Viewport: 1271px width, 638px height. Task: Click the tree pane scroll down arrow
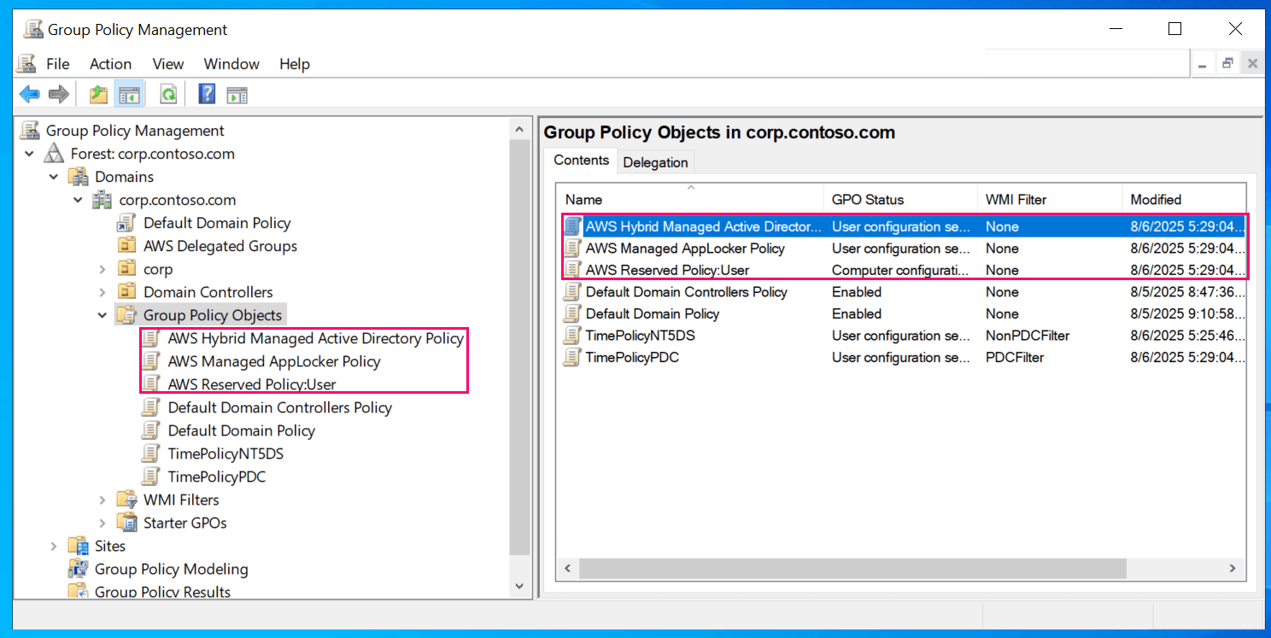pos(519,587)
